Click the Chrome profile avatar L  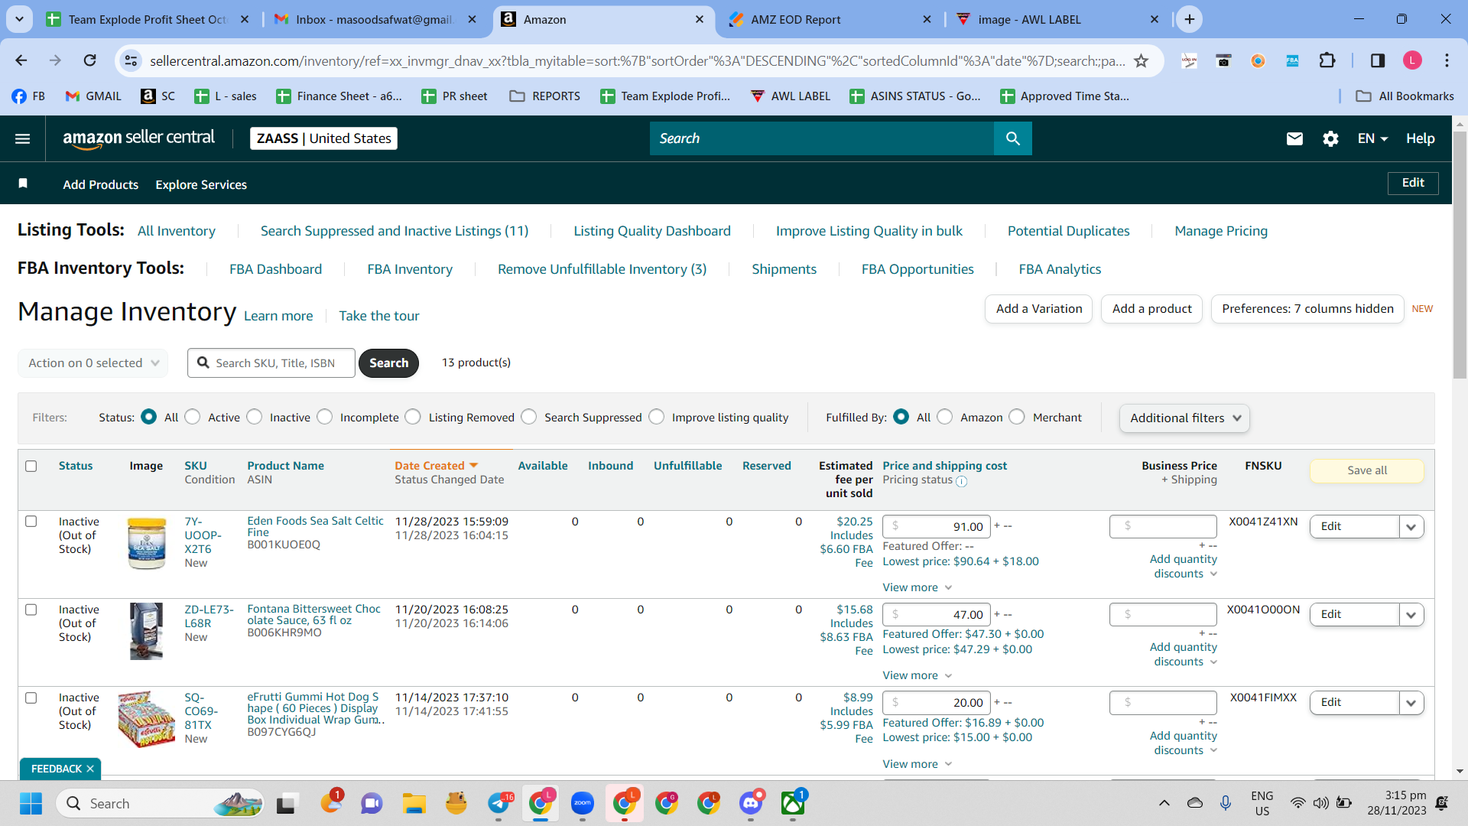pyautogui.click(x=1412, y=60)
